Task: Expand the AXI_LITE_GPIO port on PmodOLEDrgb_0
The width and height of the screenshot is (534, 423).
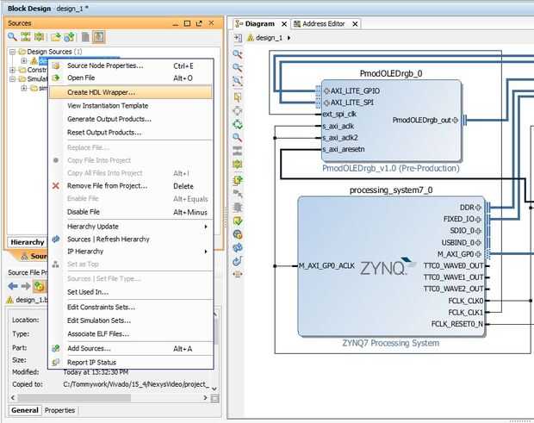Action: 327,91
